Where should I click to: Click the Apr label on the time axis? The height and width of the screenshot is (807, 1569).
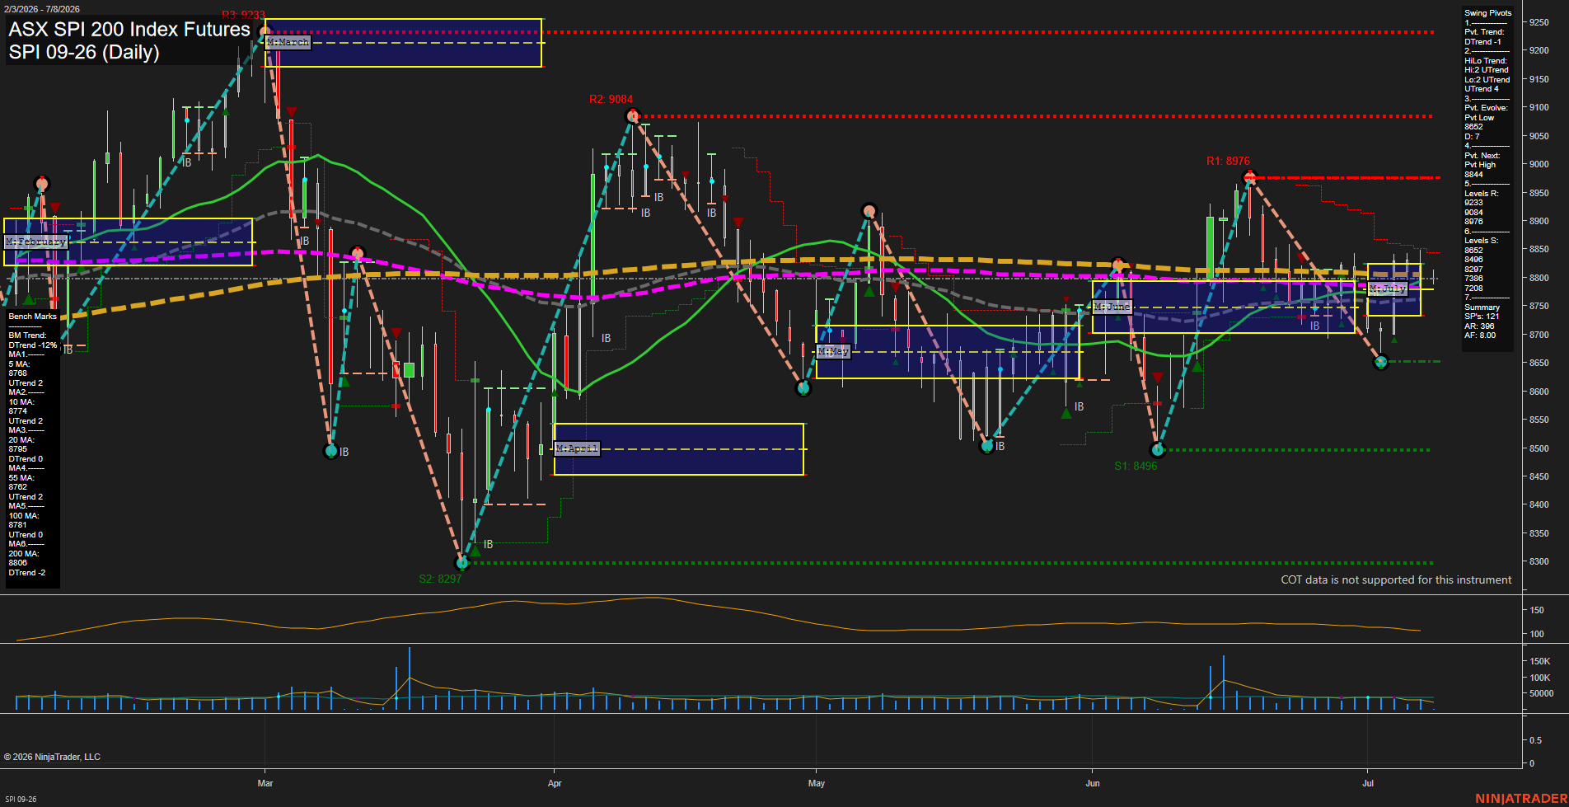555,783
